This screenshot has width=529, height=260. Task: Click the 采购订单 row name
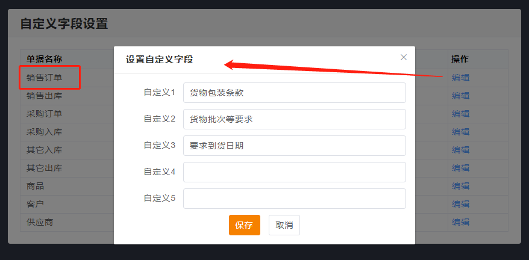[x=45, y=114]
